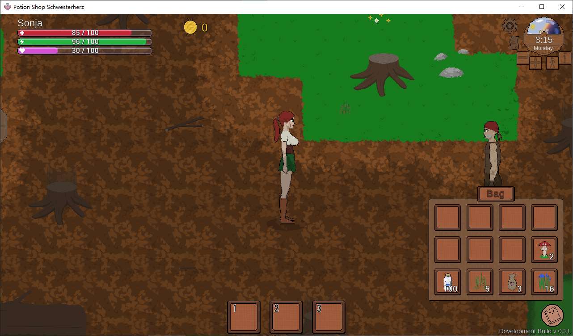Image resolution: width=573 pixels, height=336 pixels.
Task: Click the gold coin icon
Action: click(190, 28)
